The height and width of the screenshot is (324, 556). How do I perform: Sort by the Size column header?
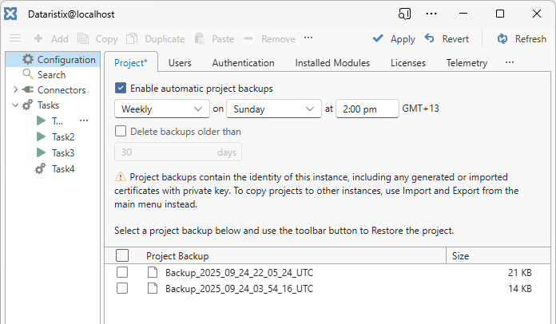click(498, 255)
